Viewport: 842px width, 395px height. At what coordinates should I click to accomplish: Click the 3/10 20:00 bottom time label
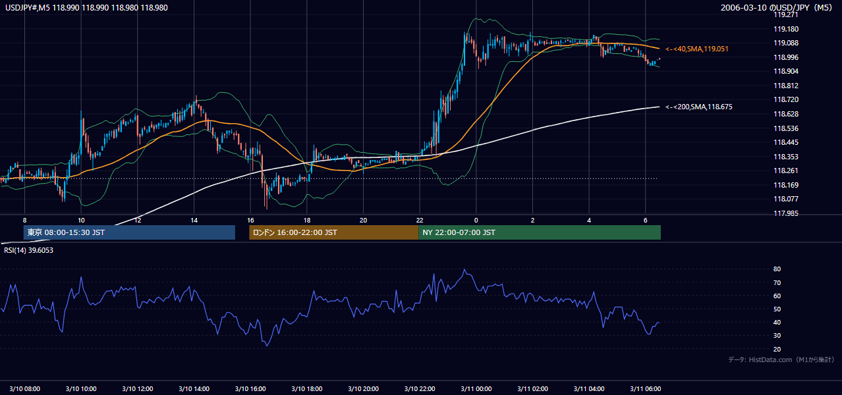pos(364,388)
